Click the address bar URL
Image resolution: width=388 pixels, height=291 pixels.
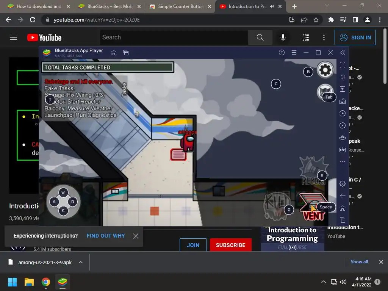(x=97, y=20)
